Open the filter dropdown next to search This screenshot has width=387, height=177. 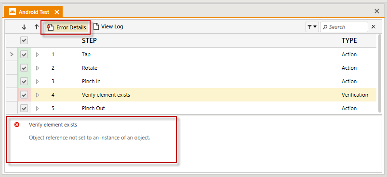[x=312, y=27]
